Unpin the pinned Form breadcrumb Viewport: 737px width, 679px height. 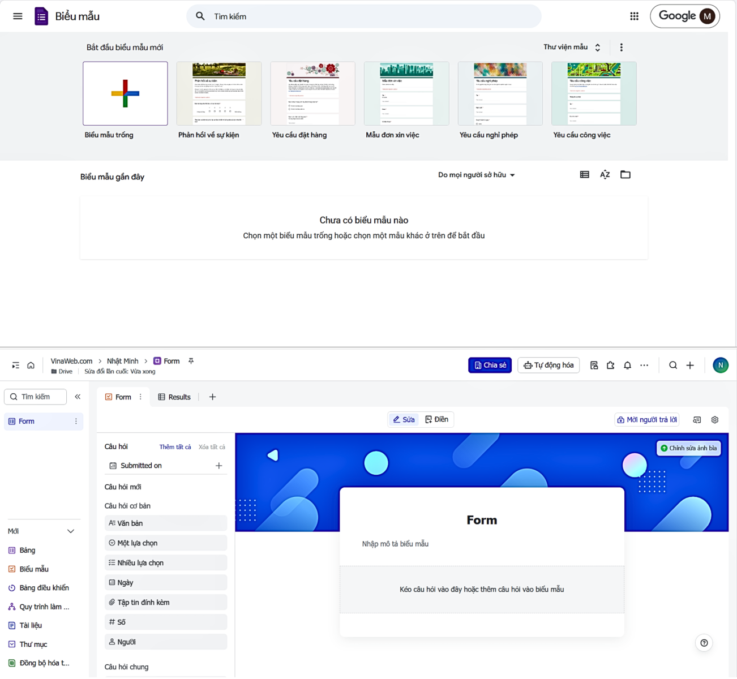[191, 360]
